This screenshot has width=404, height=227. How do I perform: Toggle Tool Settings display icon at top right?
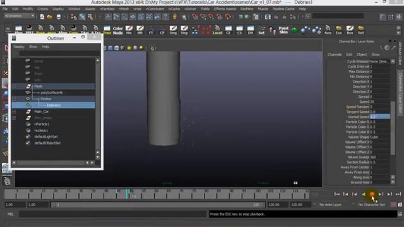[x=391, y=17]
